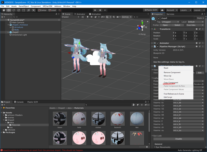Toggle the Static checkbox
207x152 pixels.
[195, 18]
